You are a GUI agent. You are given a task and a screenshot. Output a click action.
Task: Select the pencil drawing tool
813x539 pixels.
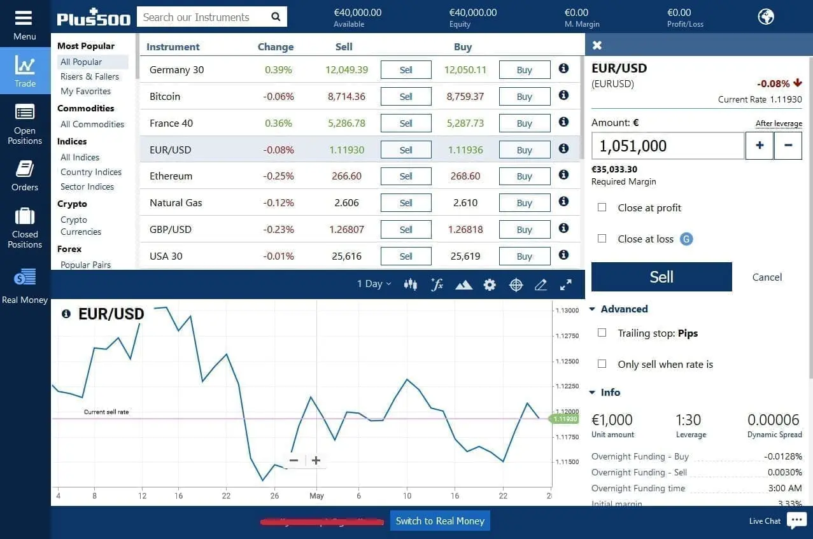pos(541,285)
